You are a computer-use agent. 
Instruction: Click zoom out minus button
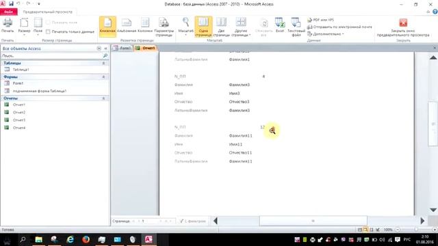pos(398,230)
